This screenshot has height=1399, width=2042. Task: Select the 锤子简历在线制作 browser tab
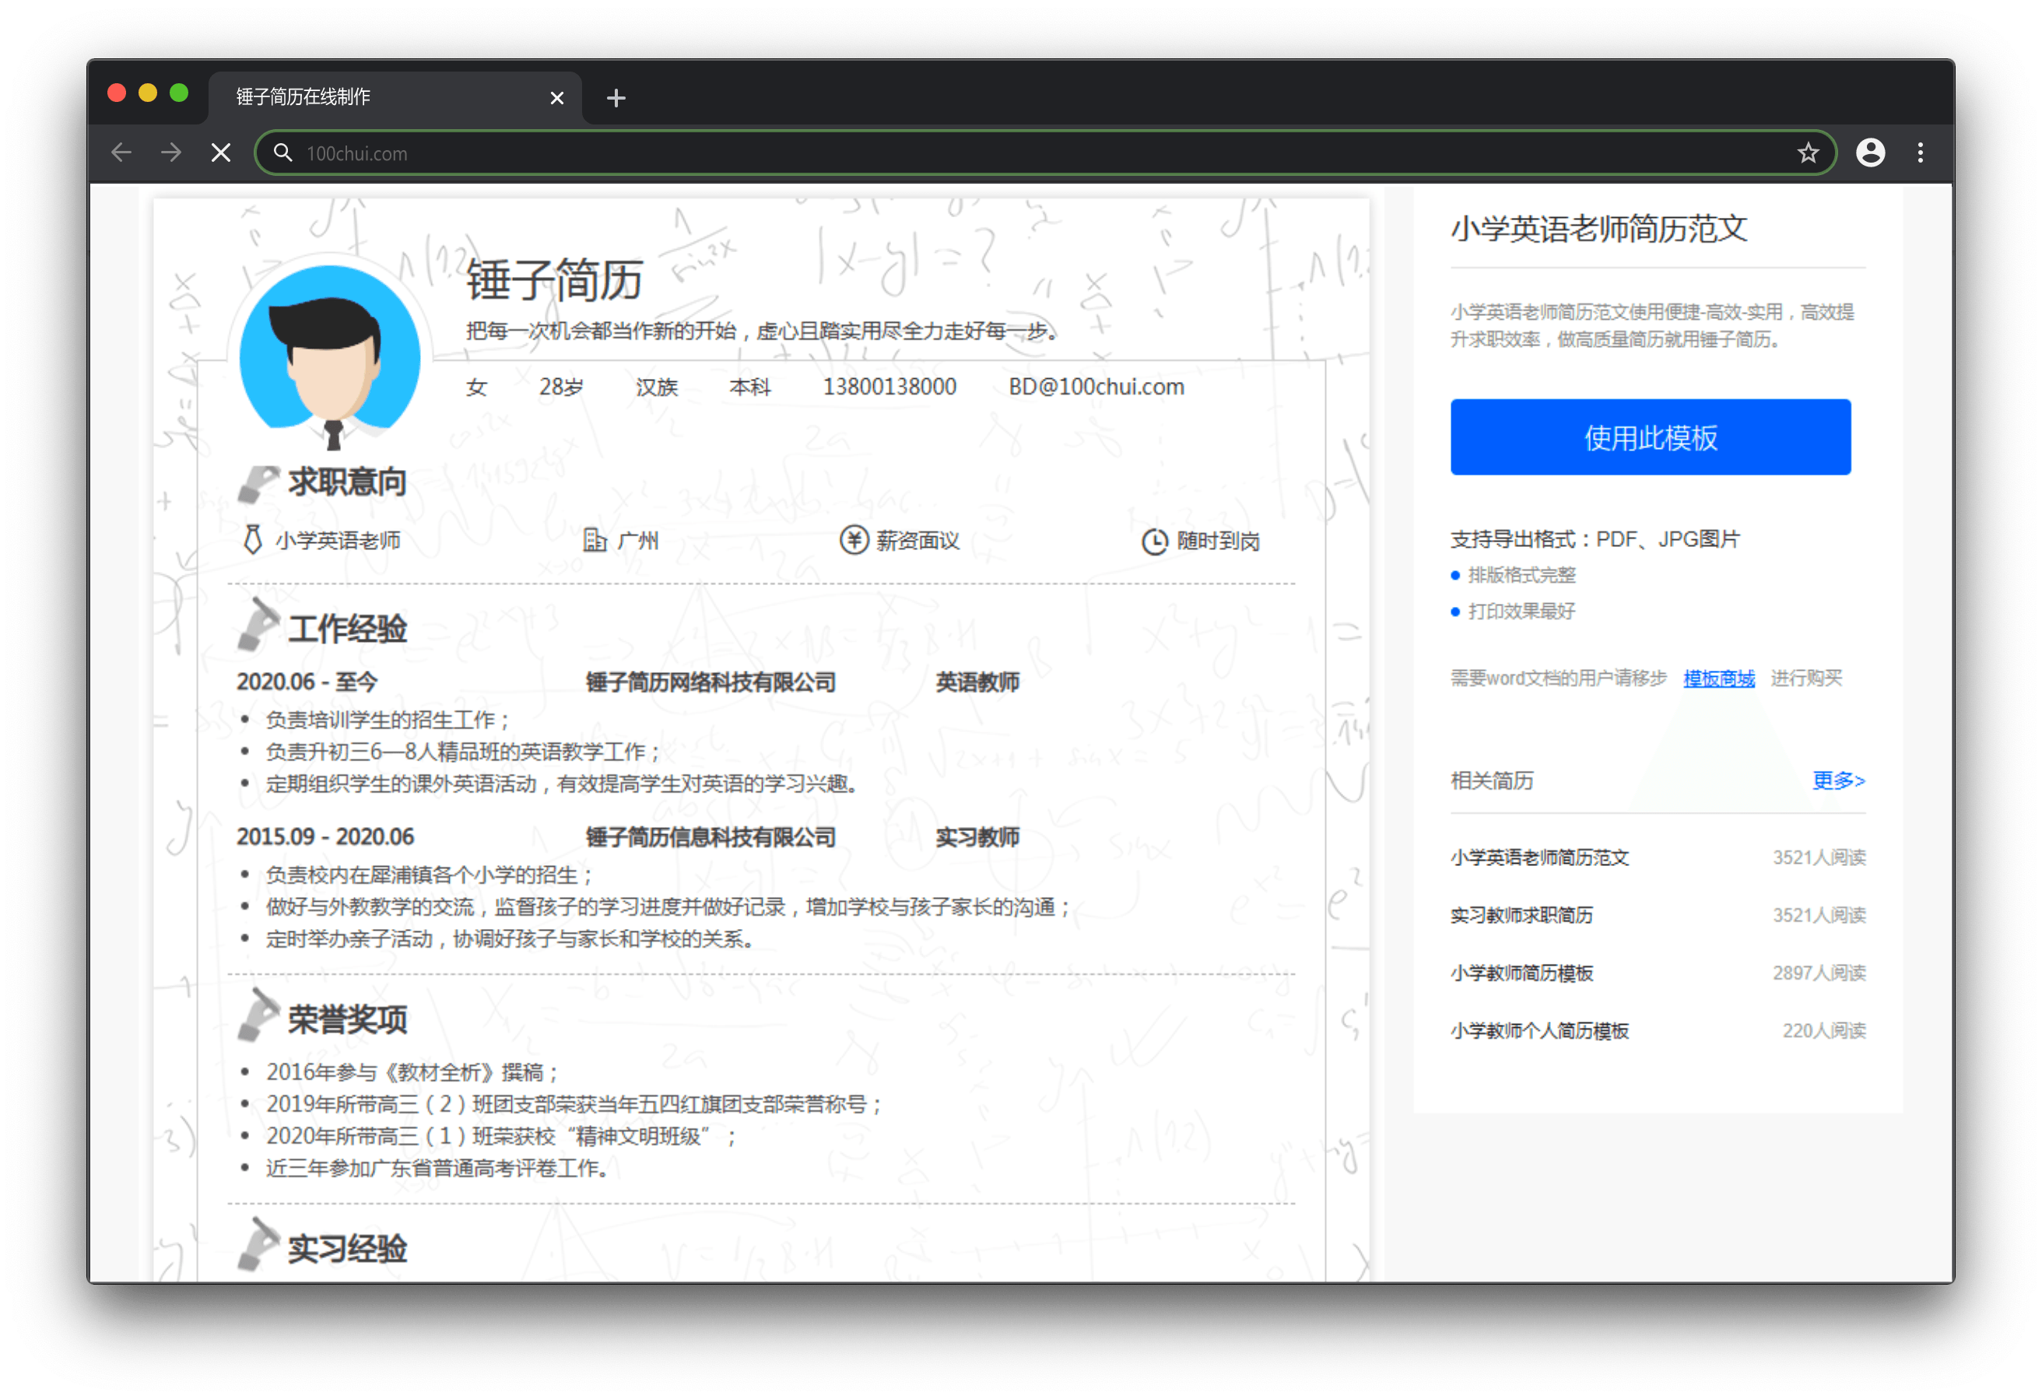click(395, 97)
